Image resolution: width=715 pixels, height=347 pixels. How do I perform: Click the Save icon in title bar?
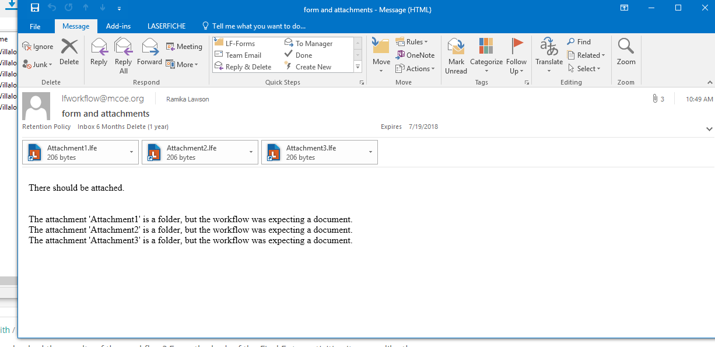click(35, 8)
